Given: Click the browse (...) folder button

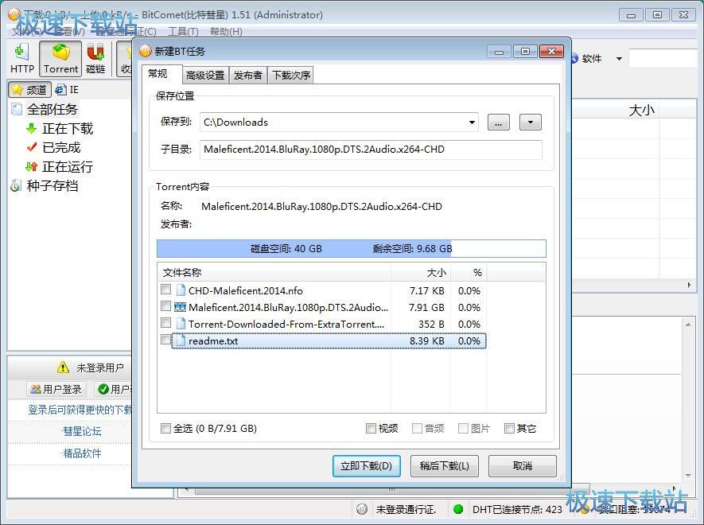Looking at the screenshot, I should [498, 122].
